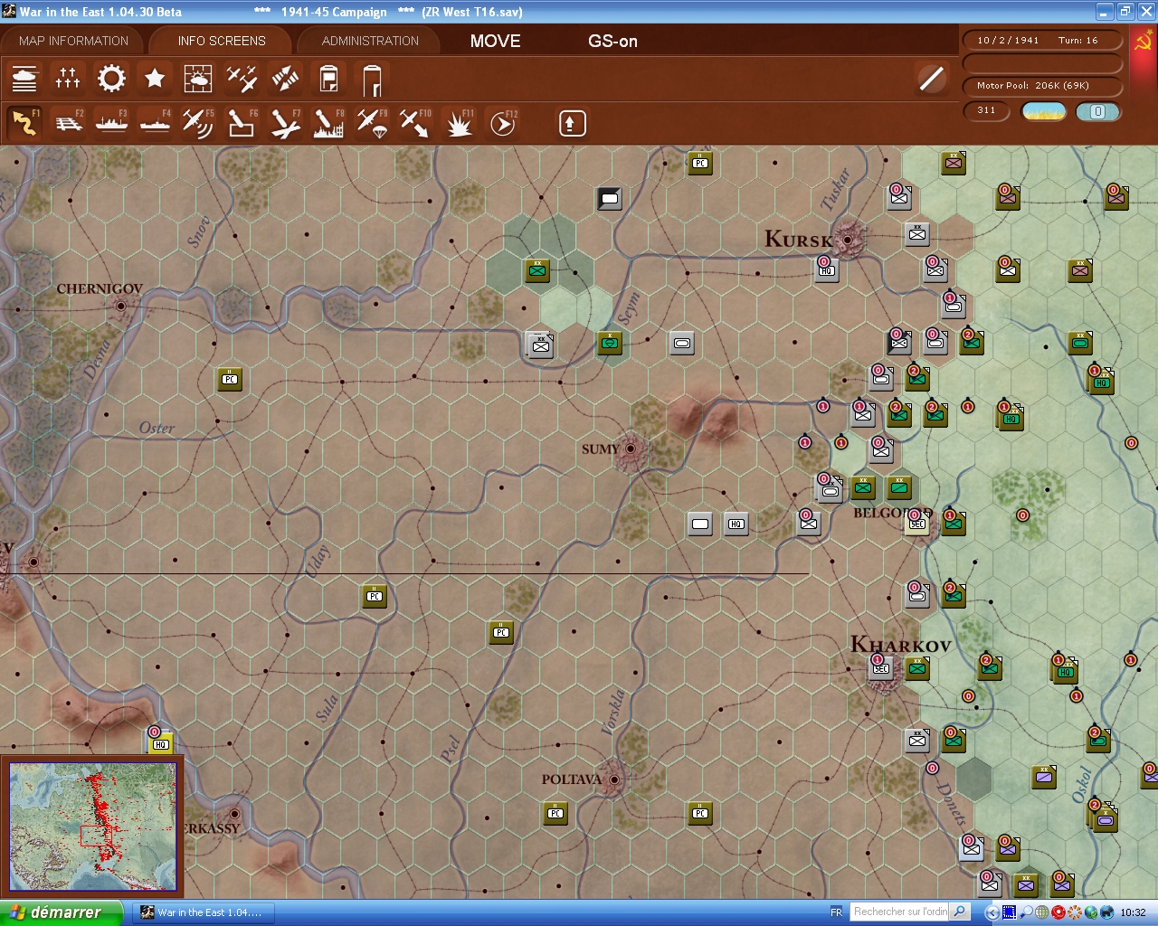Open the air doctrine planes icon
The height and width of the screenshot is (926, 1158).
point(242,80)
